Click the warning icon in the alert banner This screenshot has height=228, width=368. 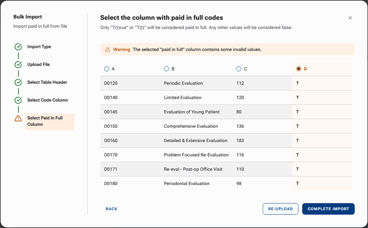point(108,50)
